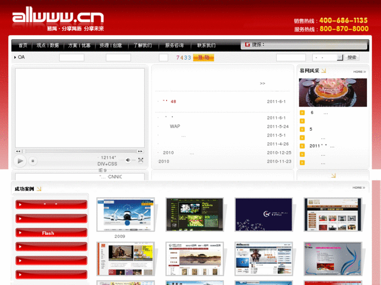Open the 数据 menu item

click(x=54, y=45)
